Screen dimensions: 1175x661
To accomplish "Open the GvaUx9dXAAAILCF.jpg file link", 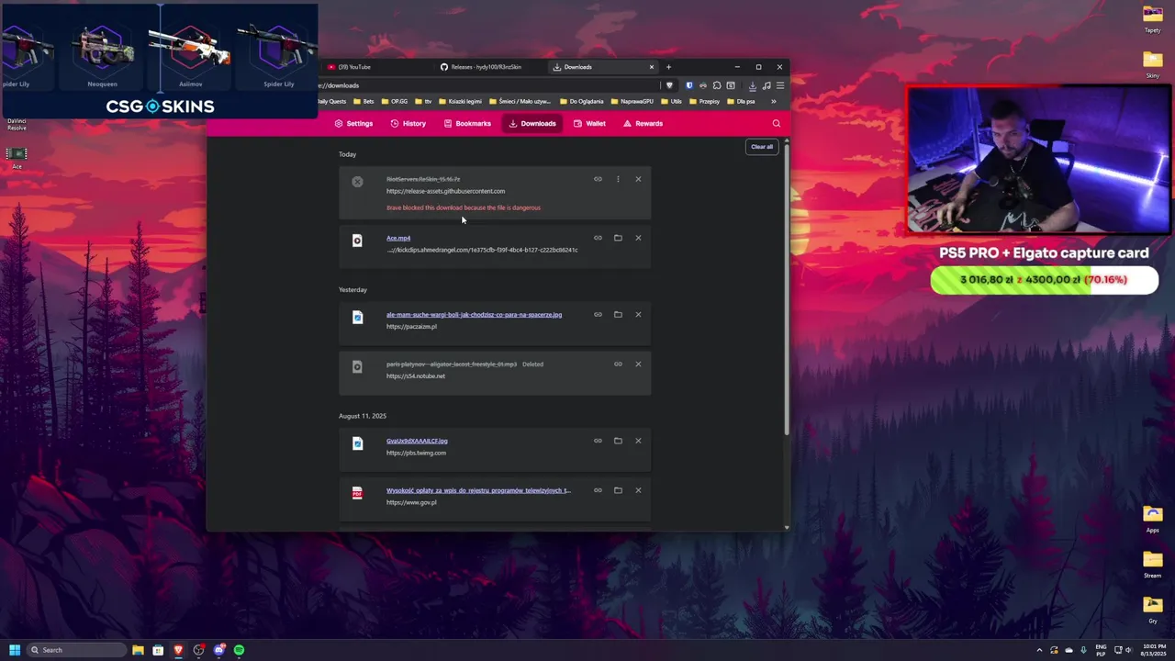I will [x=417, y=441].
